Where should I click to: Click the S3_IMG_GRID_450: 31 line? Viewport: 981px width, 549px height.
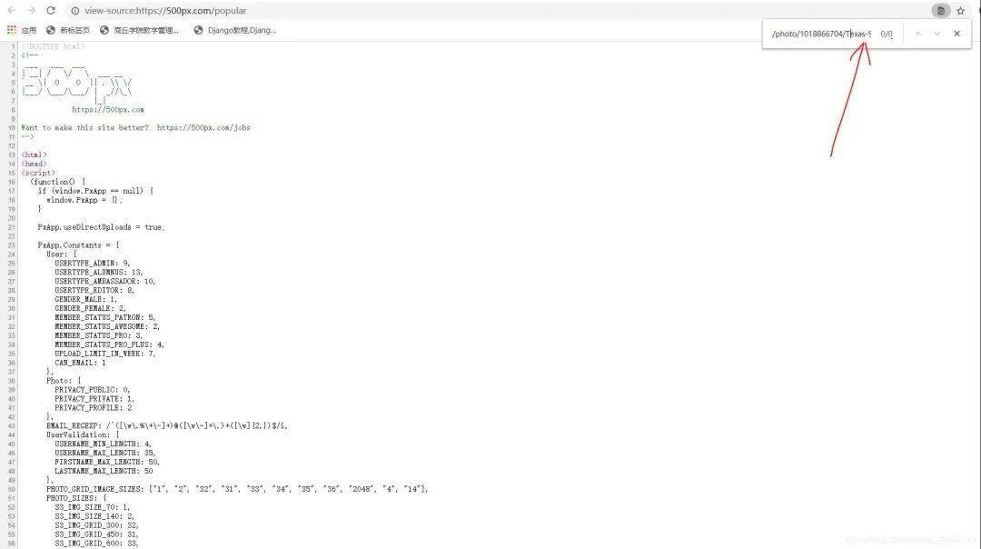(96, 534)
